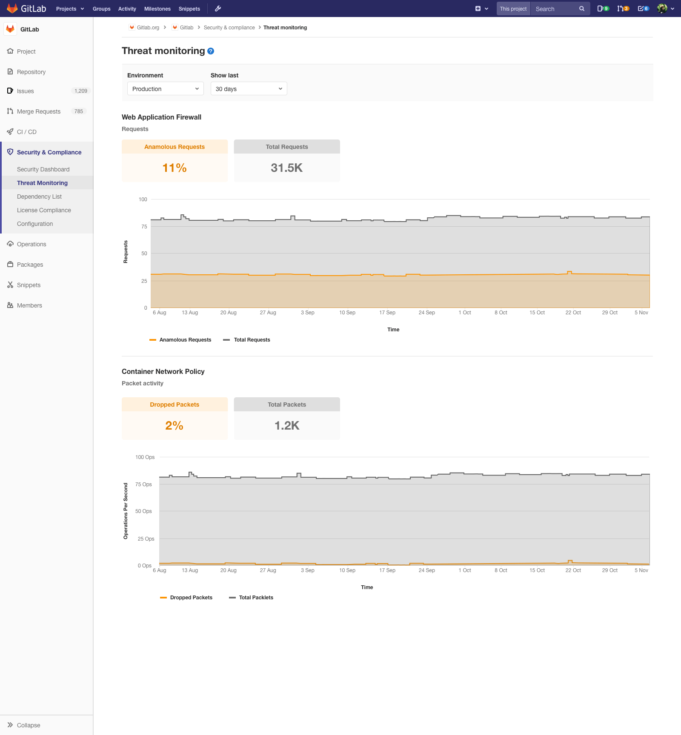View merge requests via top bar icon

(622, 9)
